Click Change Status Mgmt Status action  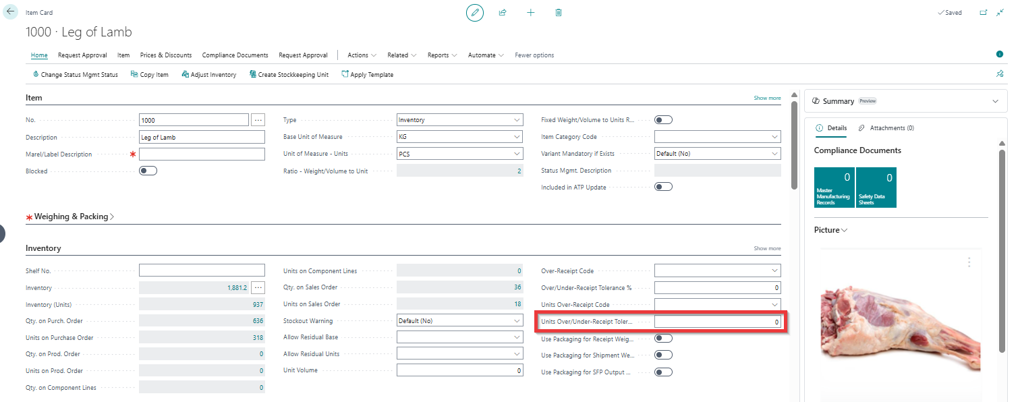tap(75, 75)
